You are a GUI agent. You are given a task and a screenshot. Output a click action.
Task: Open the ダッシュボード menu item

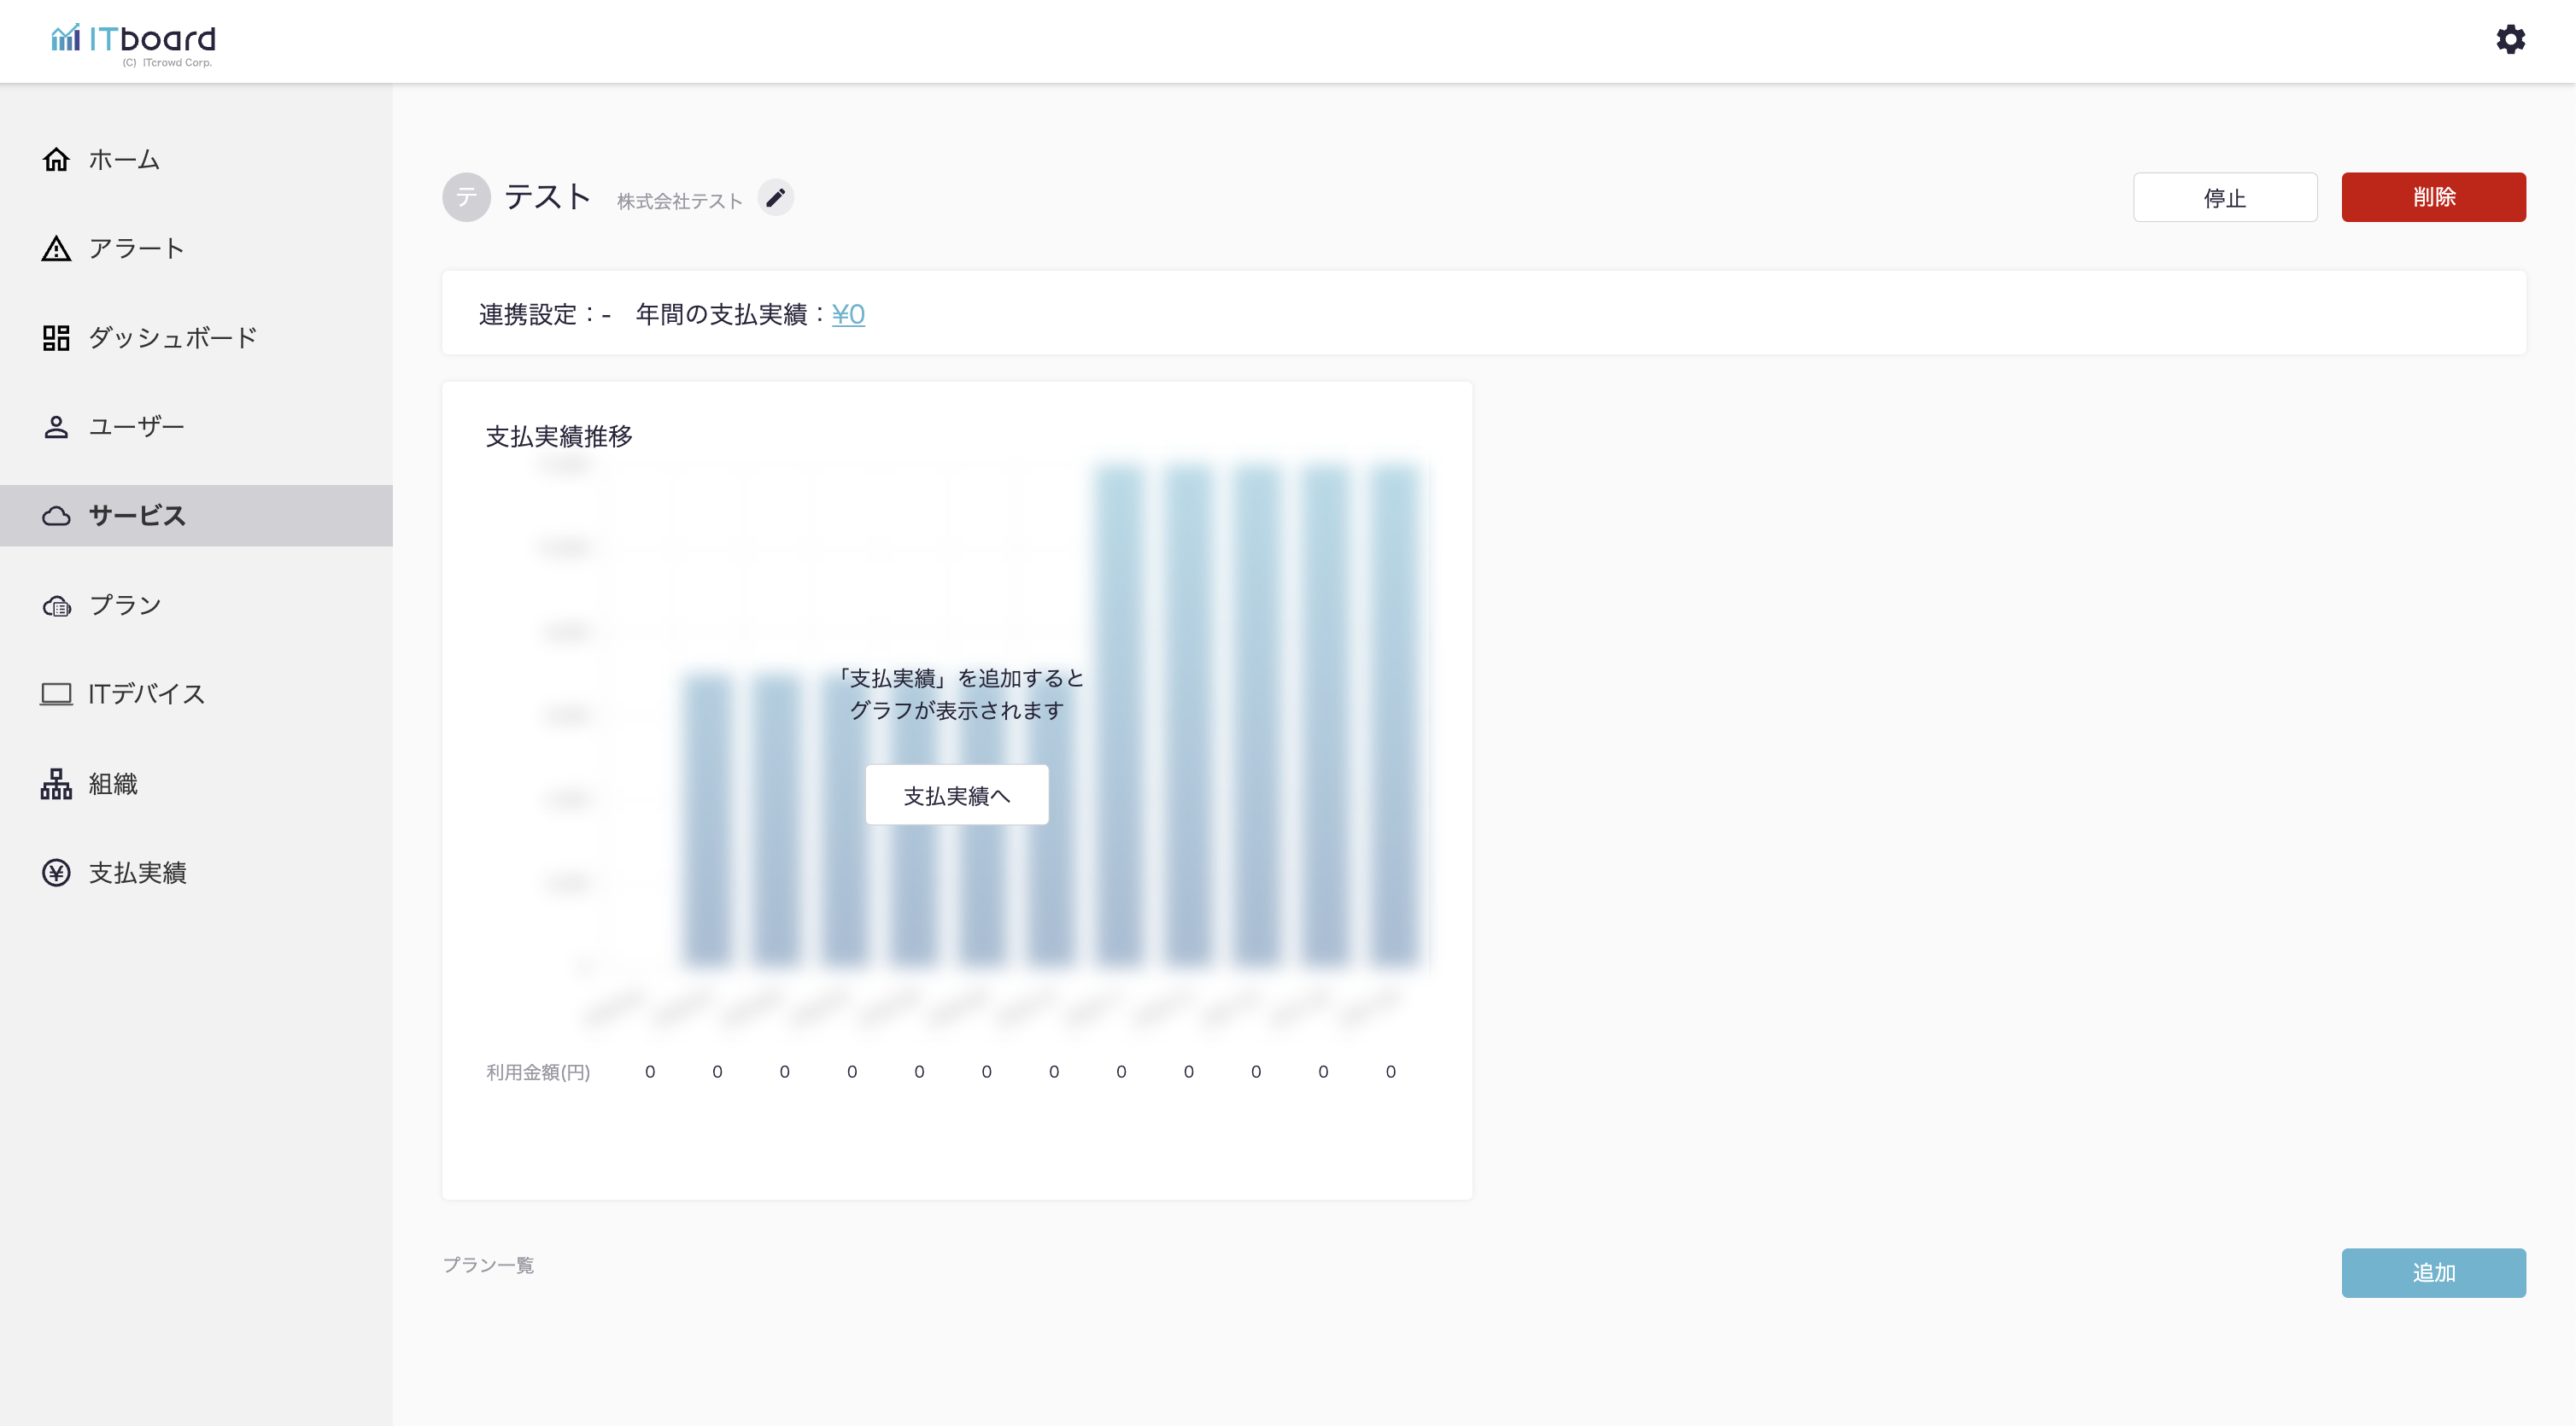[172, 338]
